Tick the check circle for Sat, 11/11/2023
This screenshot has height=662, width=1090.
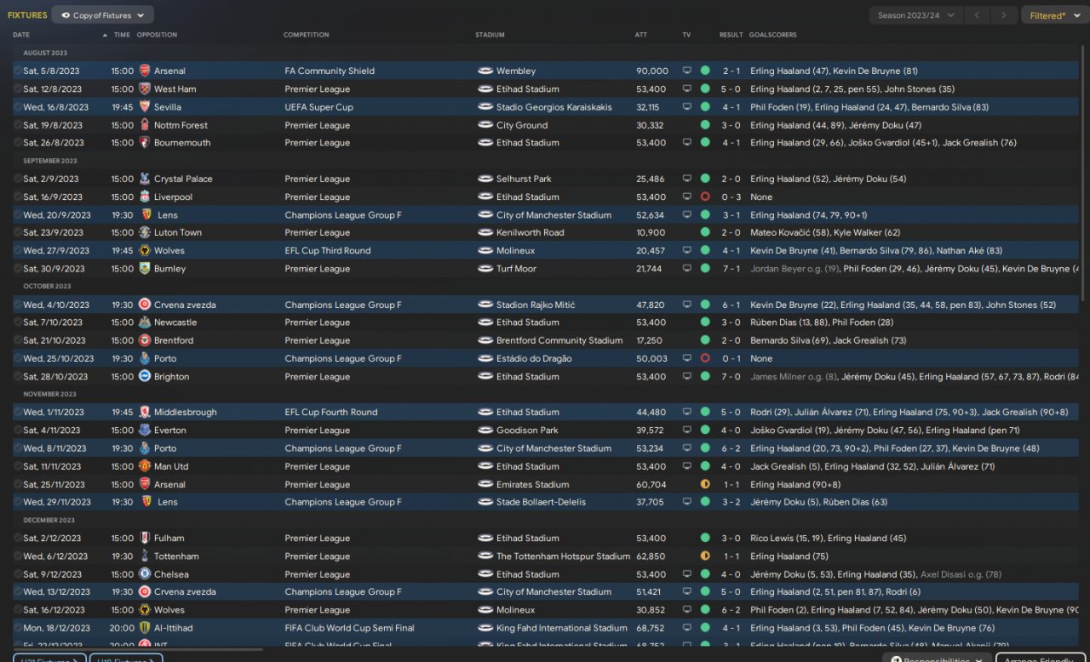coord(18,466)
